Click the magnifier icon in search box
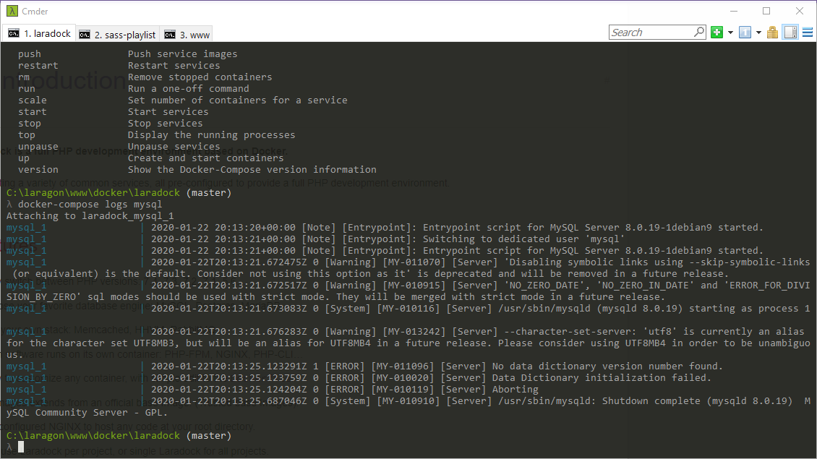This screenshot has width=817, height=459. click(698, 32)
